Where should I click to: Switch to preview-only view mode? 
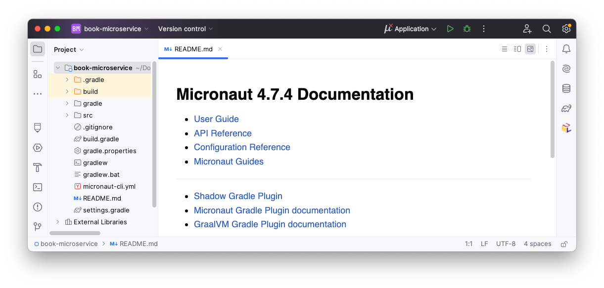point(530,49)
